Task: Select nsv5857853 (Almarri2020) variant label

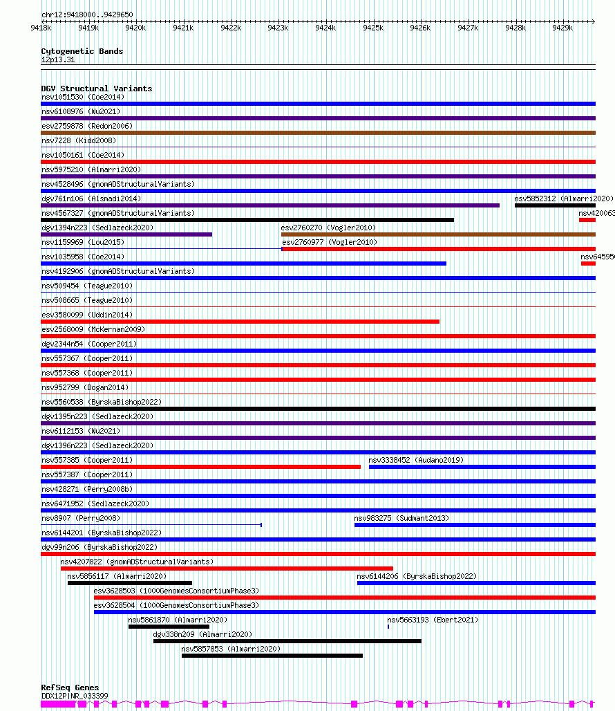Action: pos(231,649)
